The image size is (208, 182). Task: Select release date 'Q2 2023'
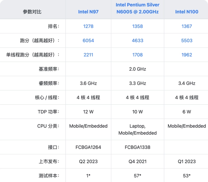[x=88, y=162]
